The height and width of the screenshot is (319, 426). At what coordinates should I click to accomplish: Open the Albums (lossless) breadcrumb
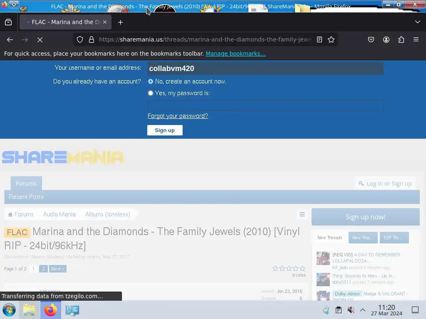(108, 214)
